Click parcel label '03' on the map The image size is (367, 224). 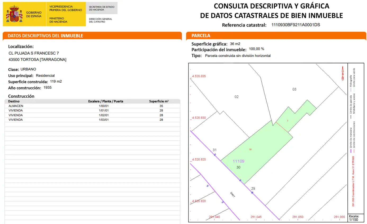[294, 89]
